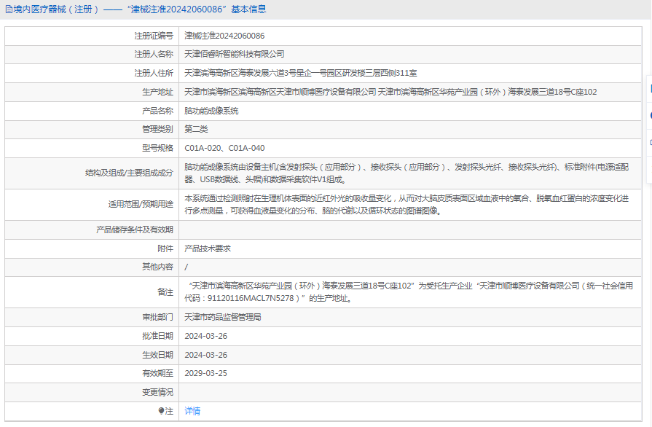Click the 注册人住所 label
The image size is (652, 427).
point(154,73)
